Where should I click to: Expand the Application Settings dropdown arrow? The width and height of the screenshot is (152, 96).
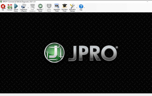coord(77,8)
